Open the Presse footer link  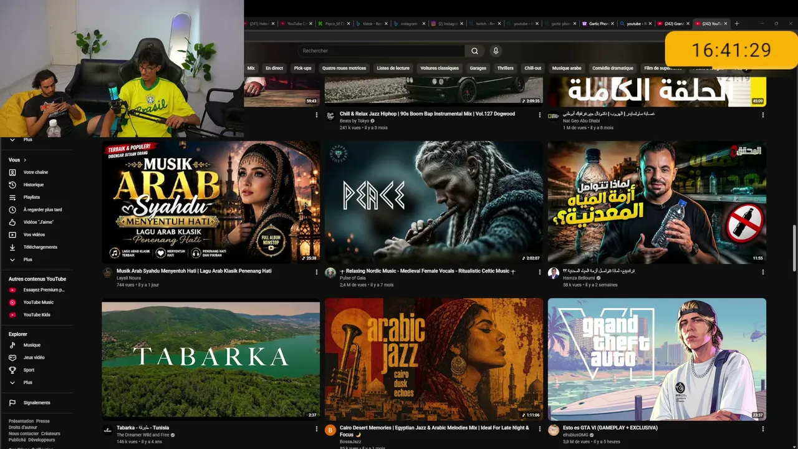(x=42, y=422)
